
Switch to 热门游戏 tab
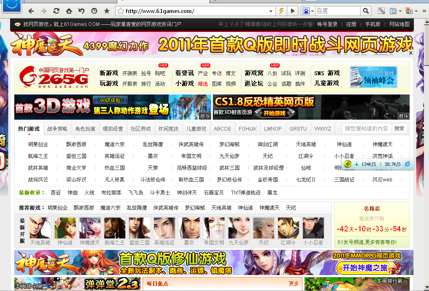(x=29, y=128)
